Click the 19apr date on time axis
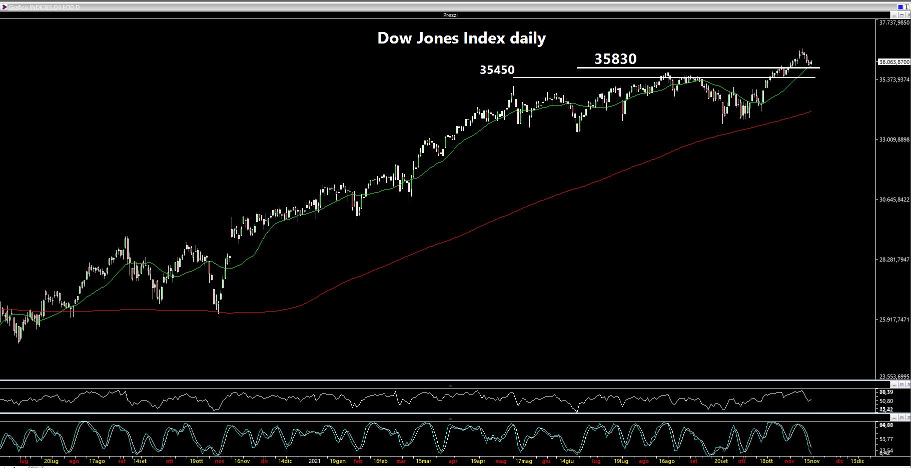Image resolution: width=911 pixels, height=468 pixels. point(478,461)
